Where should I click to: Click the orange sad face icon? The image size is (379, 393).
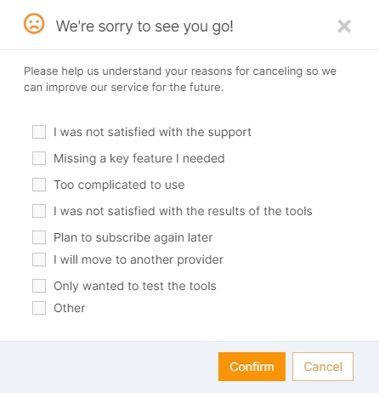(x=34, y=24)
